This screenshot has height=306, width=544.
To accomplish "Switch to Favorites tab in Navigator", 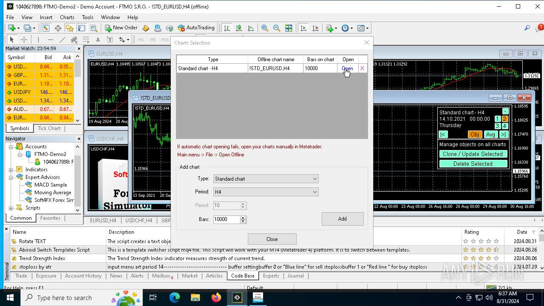I will pos(50,218).
